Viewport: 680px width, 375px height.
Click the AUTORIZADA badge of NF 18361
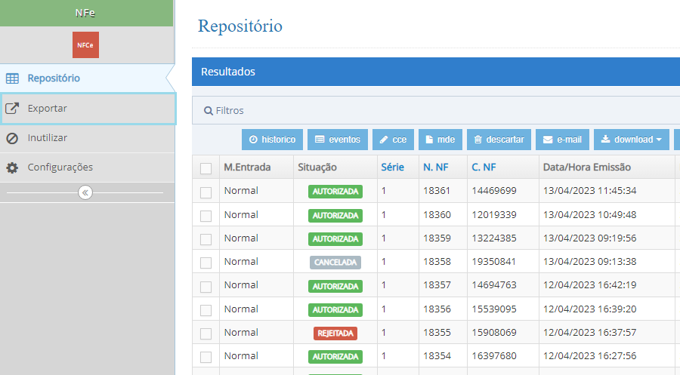(x=335, y=192)
